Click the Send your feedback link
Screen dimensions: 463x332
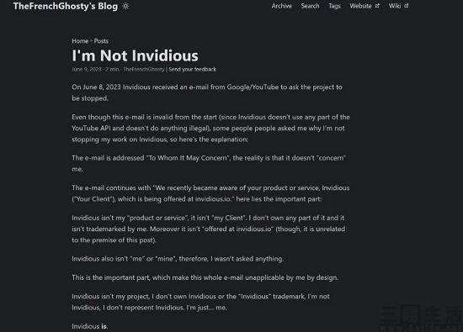click(192, 69)
